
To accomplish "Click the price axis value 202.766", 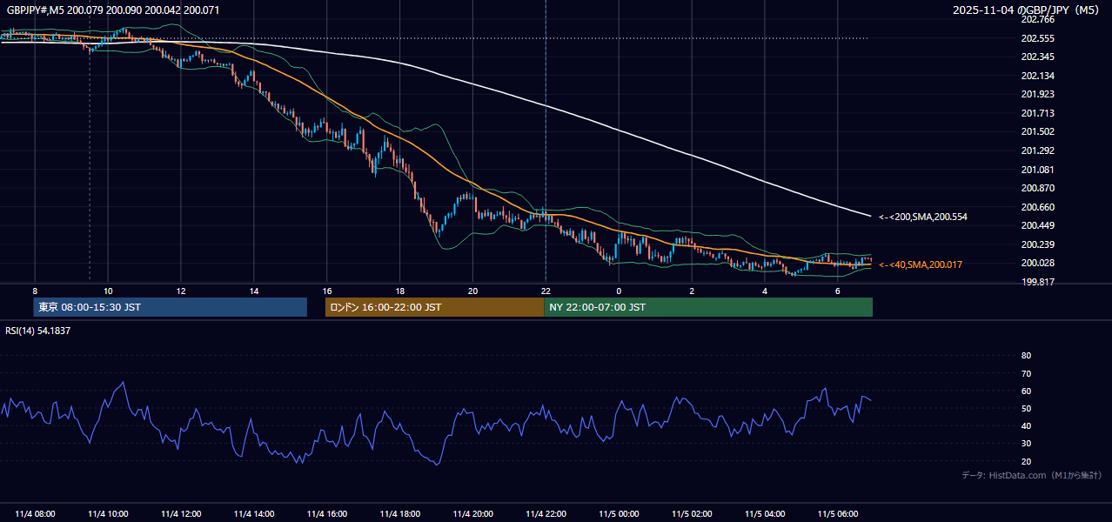I will coord(1037,19).
